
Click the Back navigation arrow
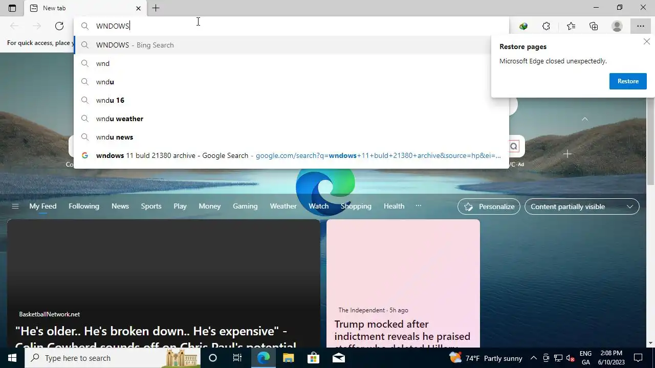point(14,26)
